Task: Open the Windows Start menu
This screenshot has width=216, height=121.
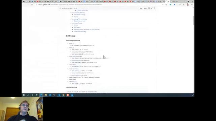Action: (x=24, y=95)
